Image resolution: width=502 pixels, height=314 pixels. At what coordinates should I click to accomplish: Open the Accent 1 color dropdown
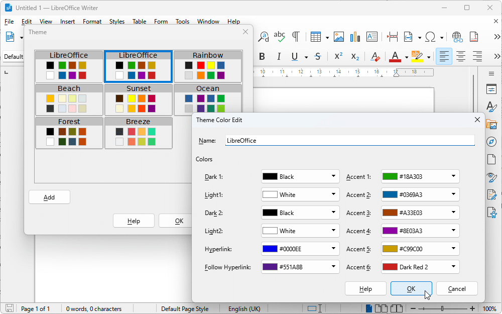point(454,176)
